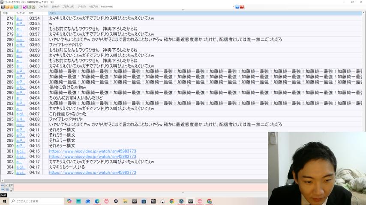The width and height of the screenshot is (366, 205).
Task: Click the webcam overlay thumbnail
Action: (317, 168)
